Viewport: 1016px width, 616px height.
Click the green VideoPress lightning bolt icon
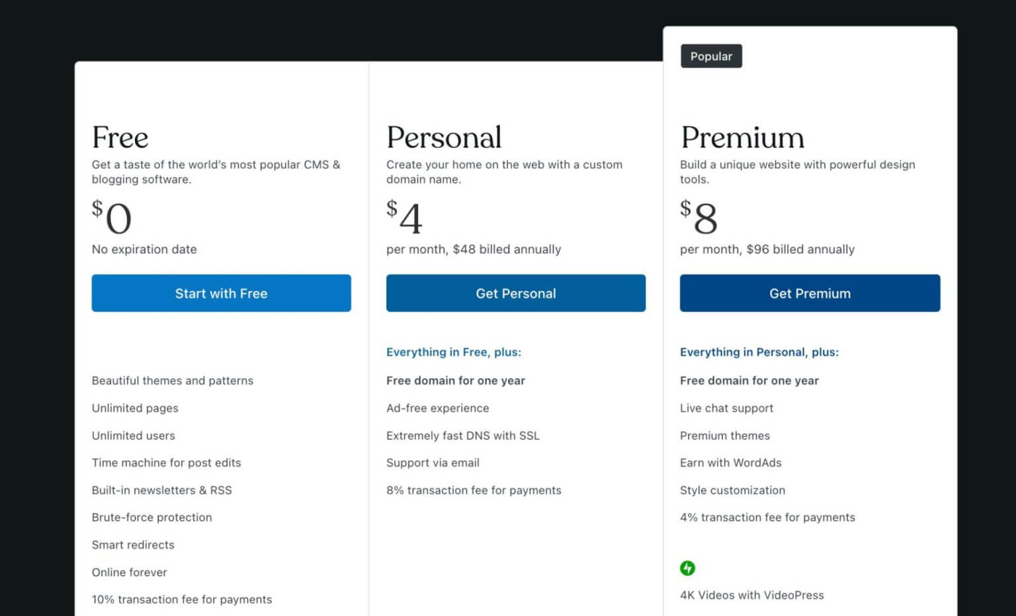688,568
